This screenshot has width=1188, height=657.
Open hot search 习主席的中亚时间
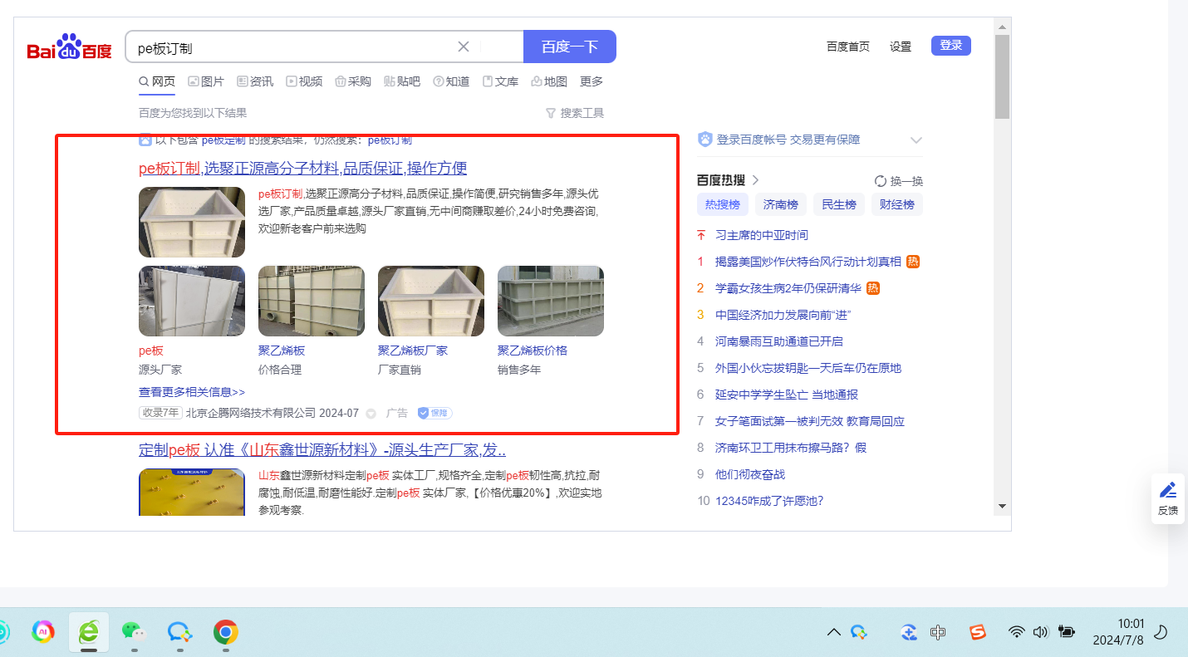762,235
